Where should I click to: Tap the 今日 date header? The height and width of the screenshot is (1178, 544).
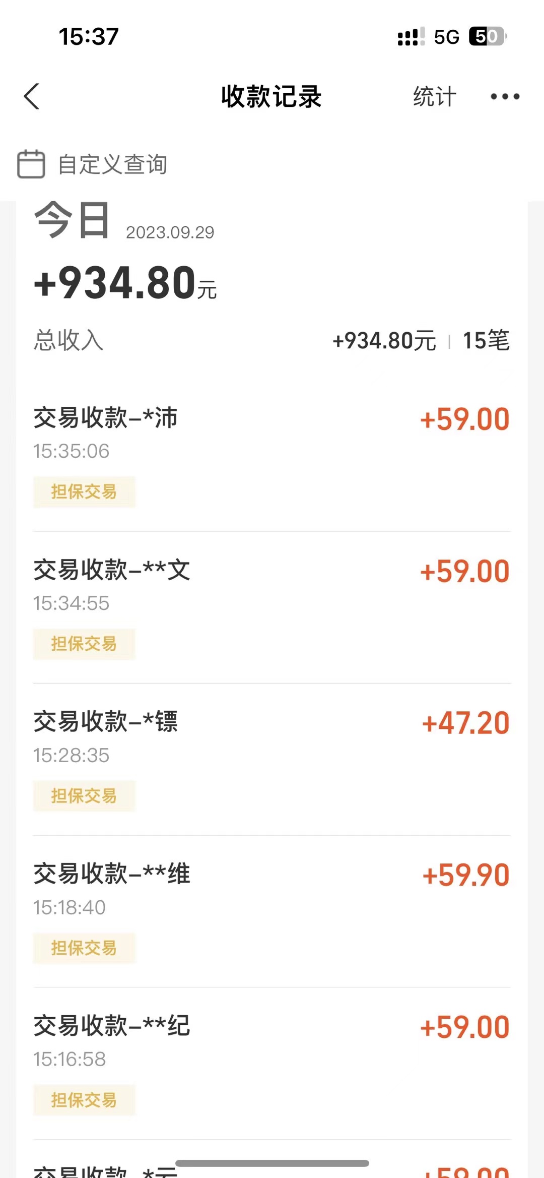[72, 220]
